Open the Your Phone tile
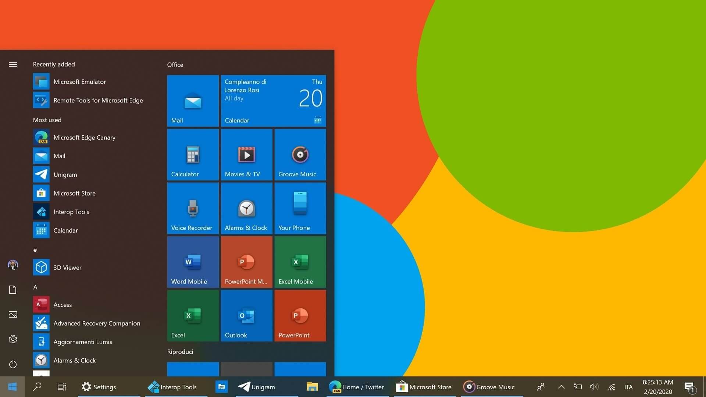Viewport: 706px width, 397px height. click(x=300, y=208)
